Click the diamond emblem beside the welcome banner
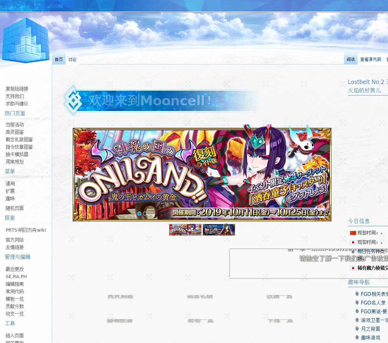This screenshot has height=343, width=388. [x=73, y=100]
